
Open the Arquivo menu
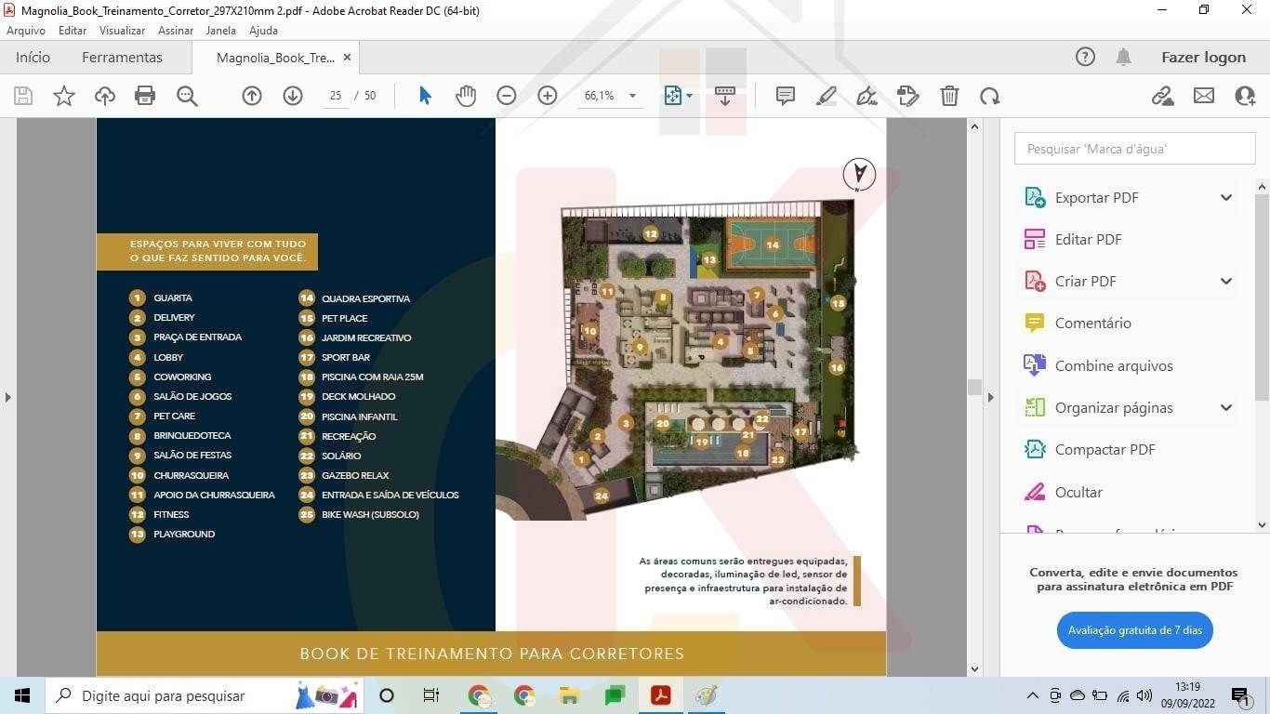(x=26, y=31)
